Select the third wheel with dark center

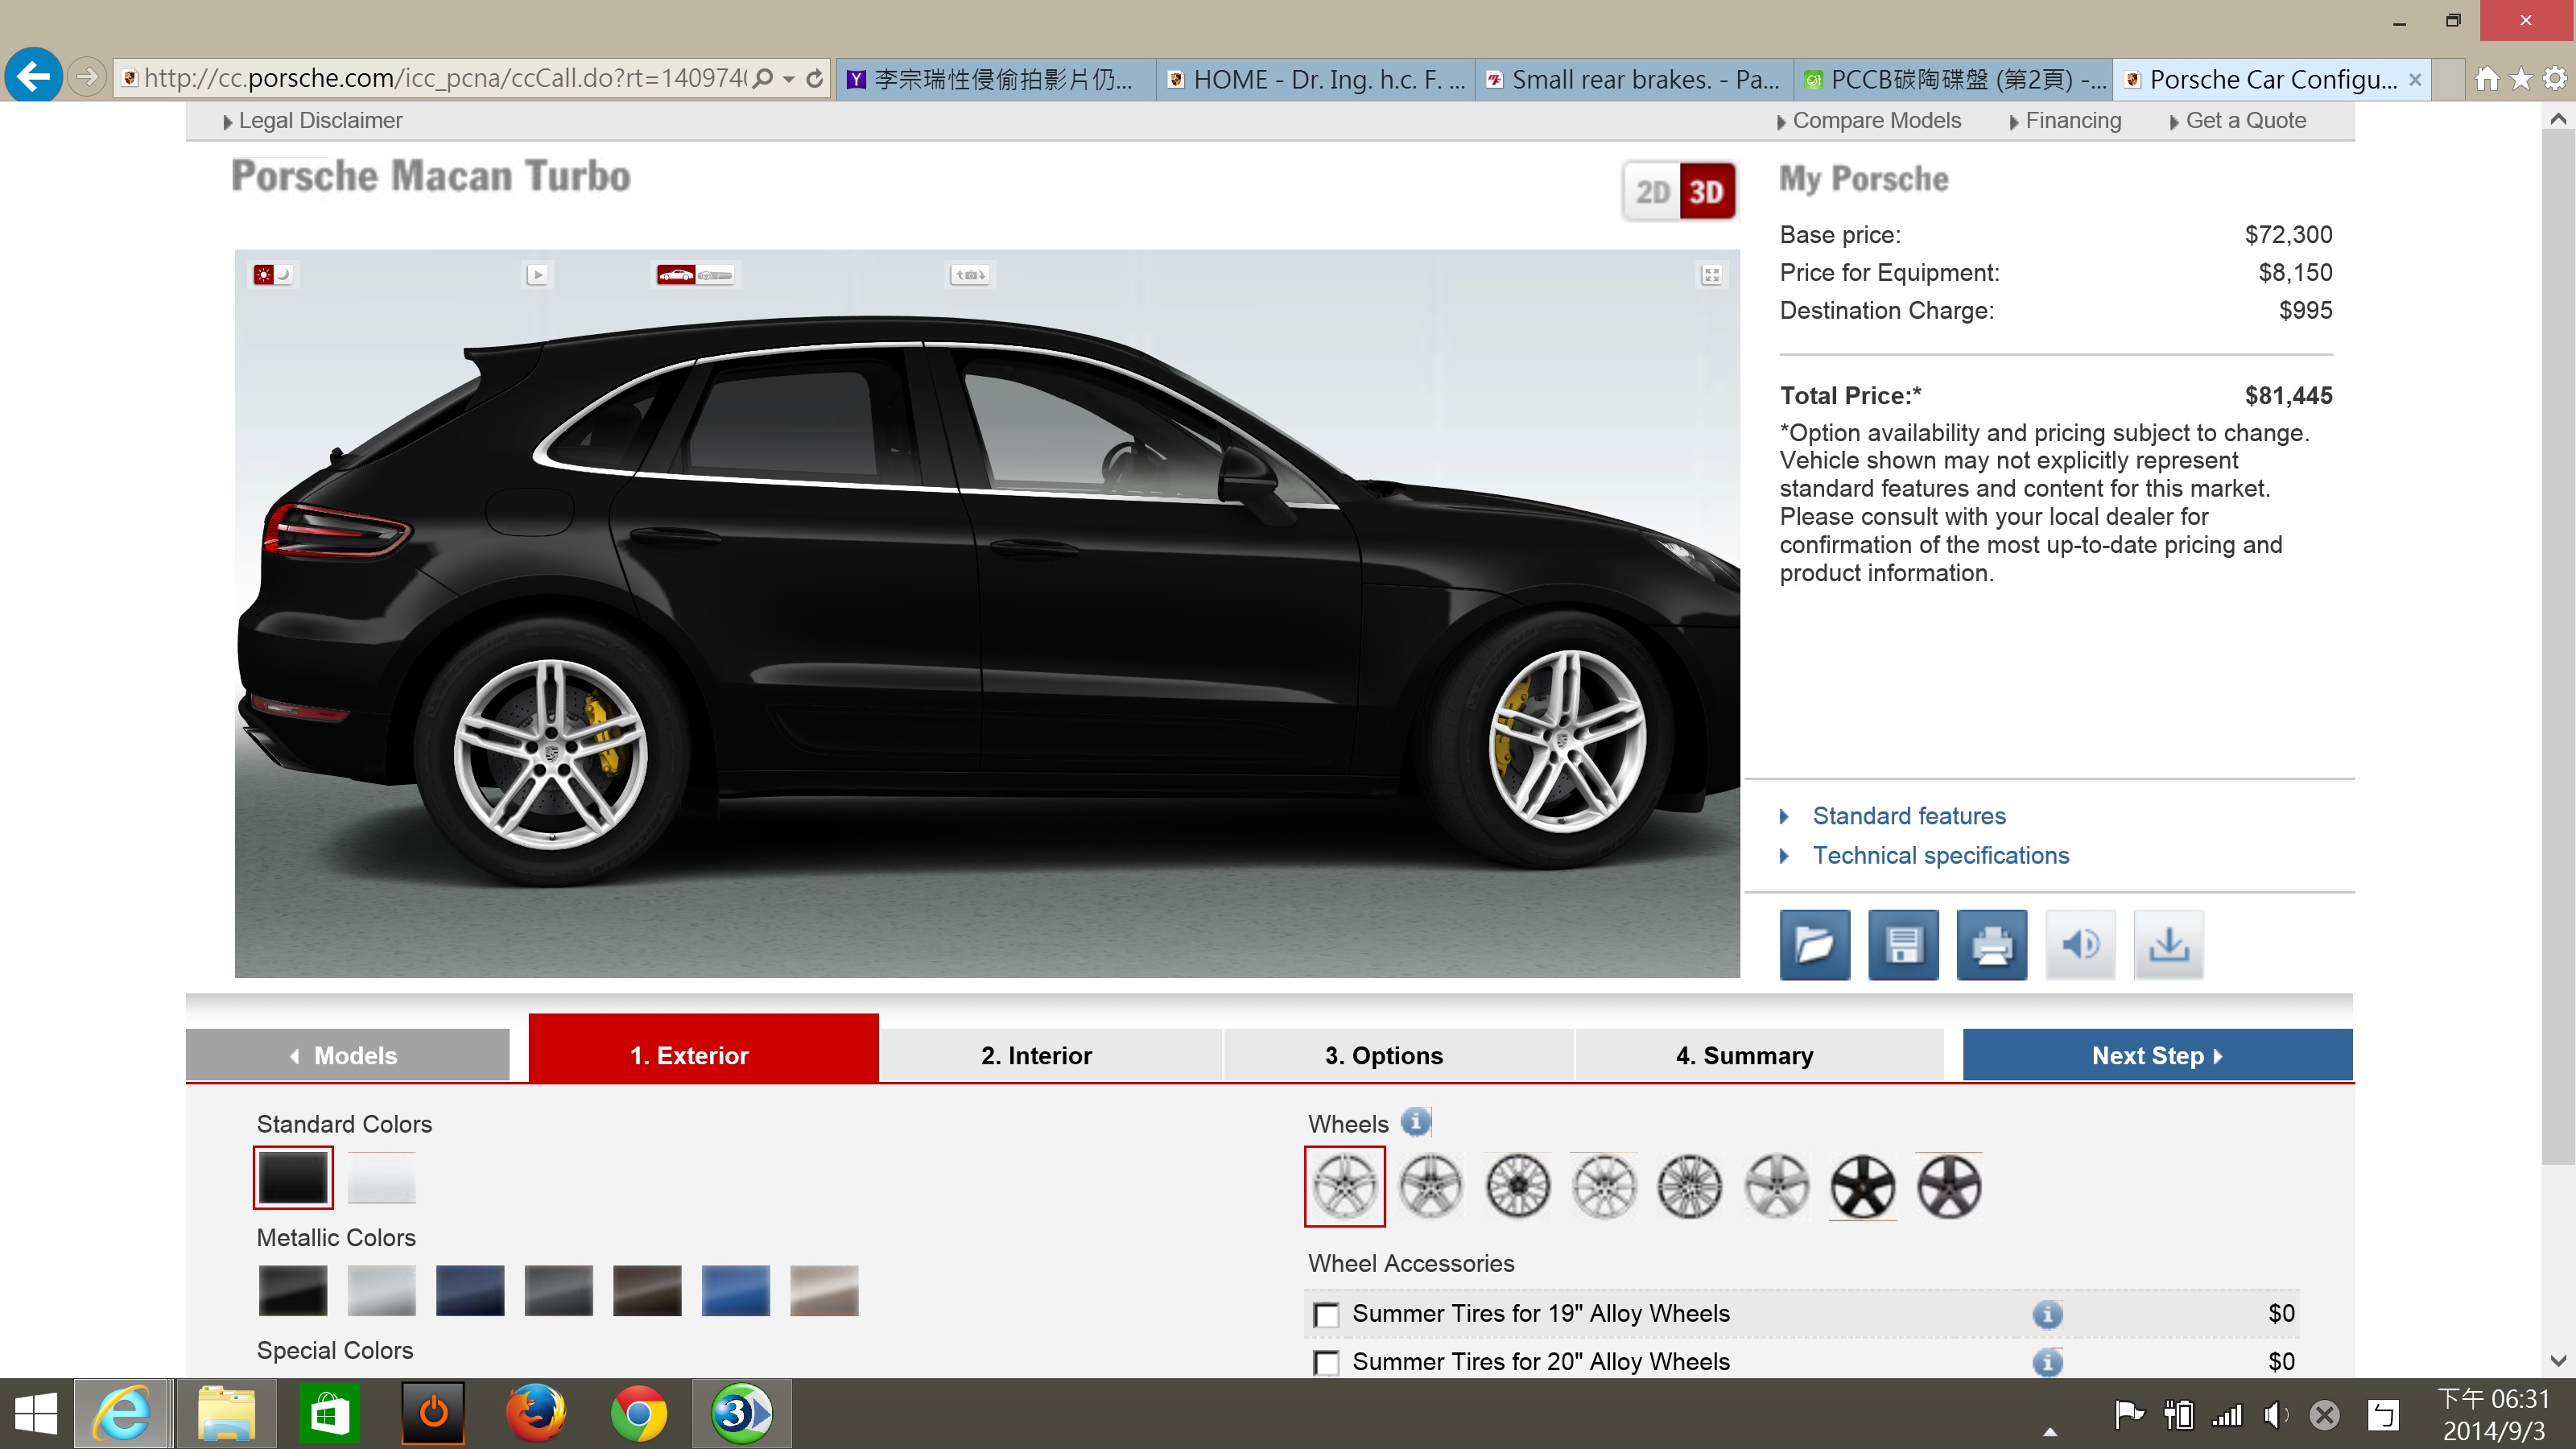pos(1517,1186)
